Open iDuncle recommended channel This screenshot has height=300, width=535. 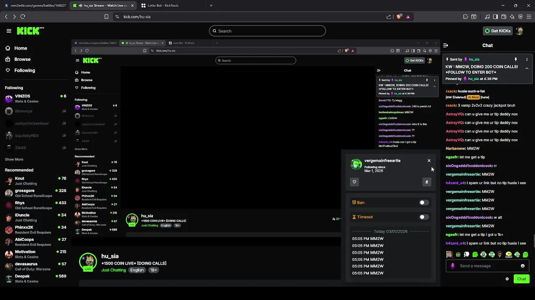pyautogui.click(x=36, y=217)
